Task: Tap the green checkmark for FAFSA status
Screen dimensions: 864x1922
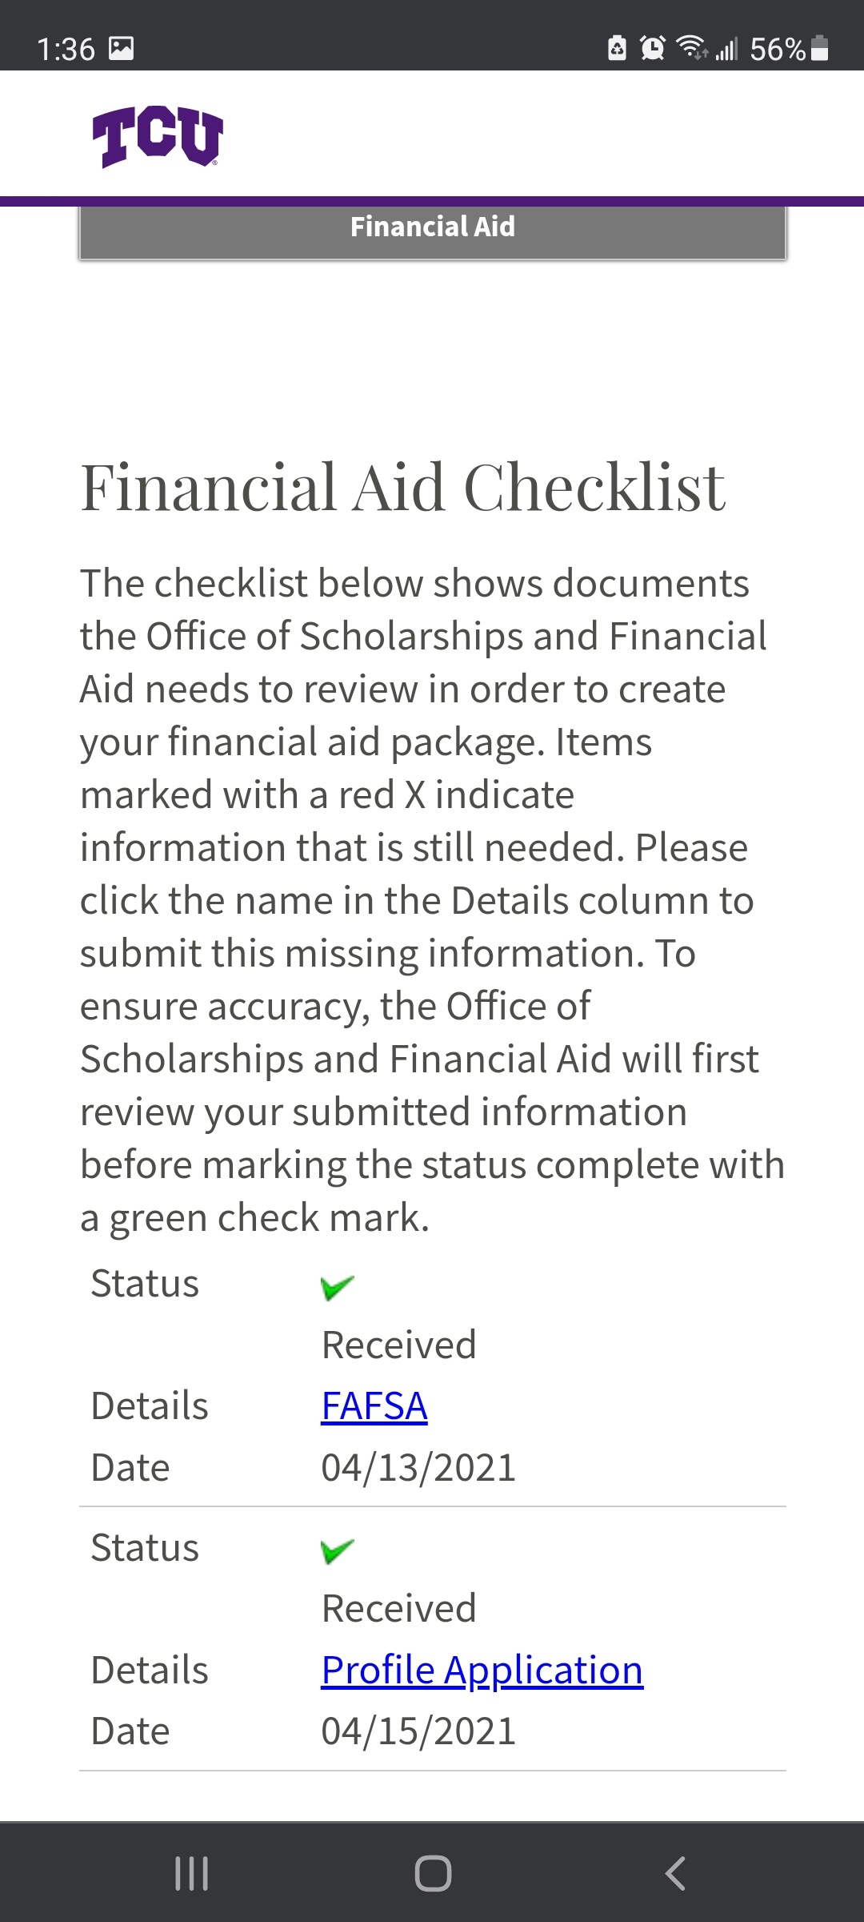Action: point(337,1287)
